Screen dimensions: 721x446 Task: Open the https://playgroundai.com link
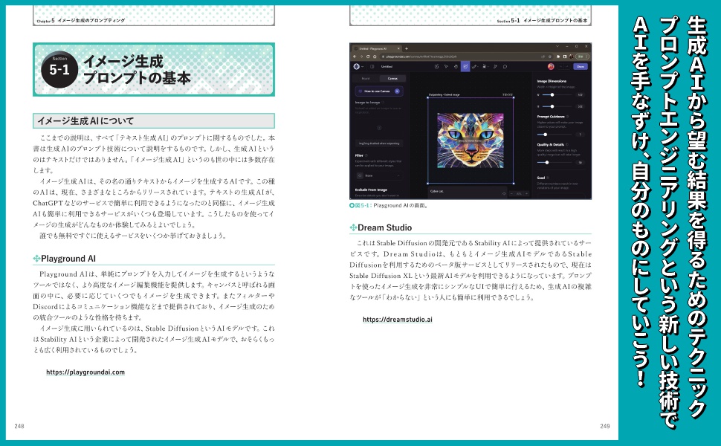pyautogui.click(x=85, y=372)
